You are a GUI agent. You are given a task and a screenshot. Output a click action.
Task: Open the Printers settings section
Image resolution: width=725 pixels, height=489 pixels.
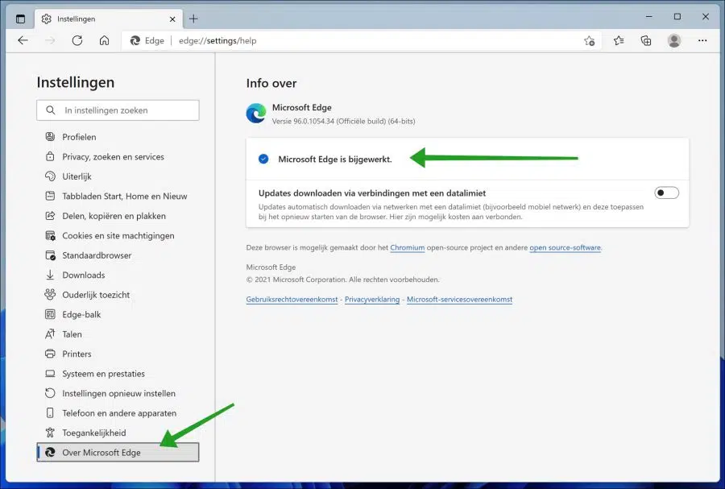tap(118, 354)
